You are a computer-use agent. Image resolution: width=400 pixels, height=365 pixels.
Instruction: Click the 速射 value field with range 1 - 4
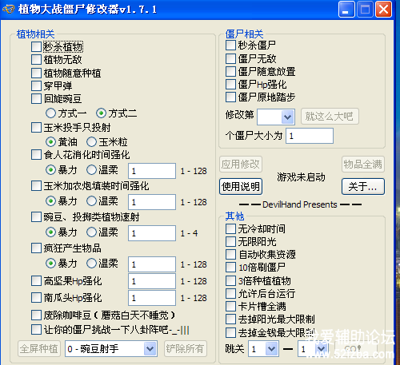pyautogui.click(x=152, y=233)
